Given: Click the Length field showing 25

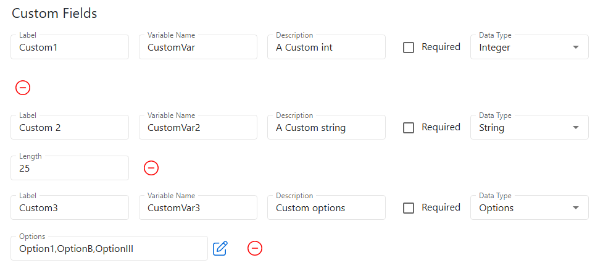Looking at the screenshot, I should 70,168.
